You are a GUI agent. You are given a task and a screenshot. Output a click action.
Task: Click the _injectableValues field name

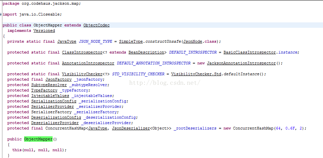(x=92, y=96)
